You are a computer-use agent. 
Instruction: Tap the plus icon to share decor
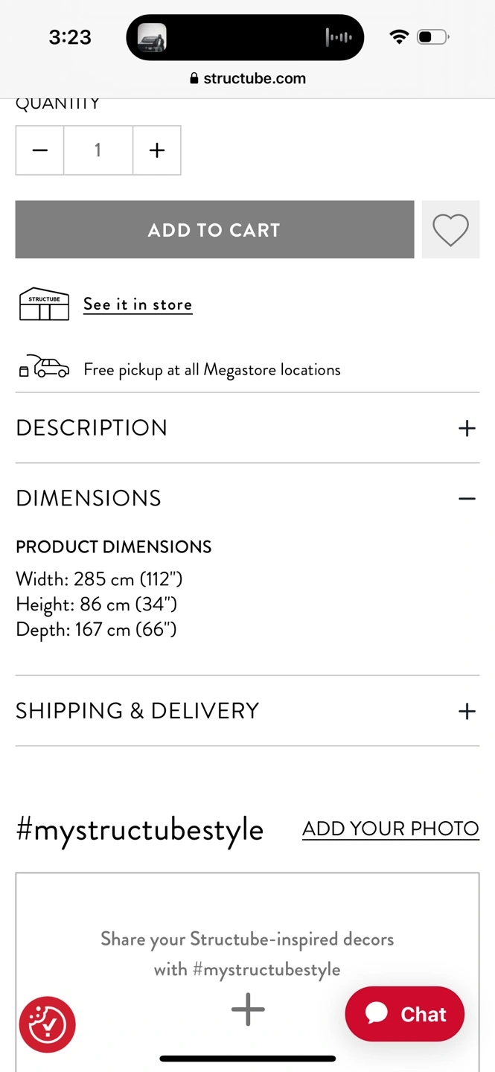[x=248, y=1009]
